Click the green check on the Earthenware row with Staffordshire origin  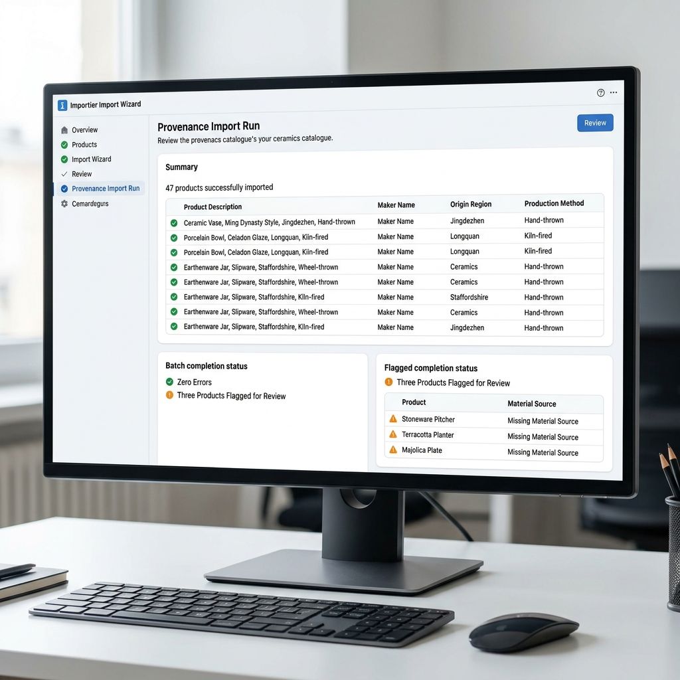(174, 297)
